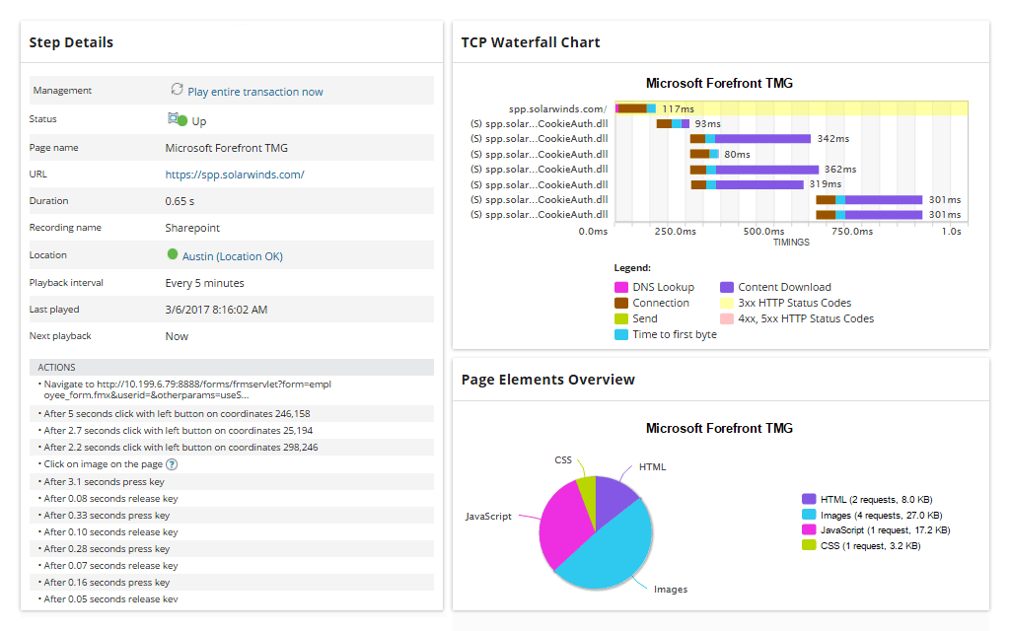Click the JavaScript (1 request) legend swatch
Screen dimensions: 1010x631
[x=809, y=529]
